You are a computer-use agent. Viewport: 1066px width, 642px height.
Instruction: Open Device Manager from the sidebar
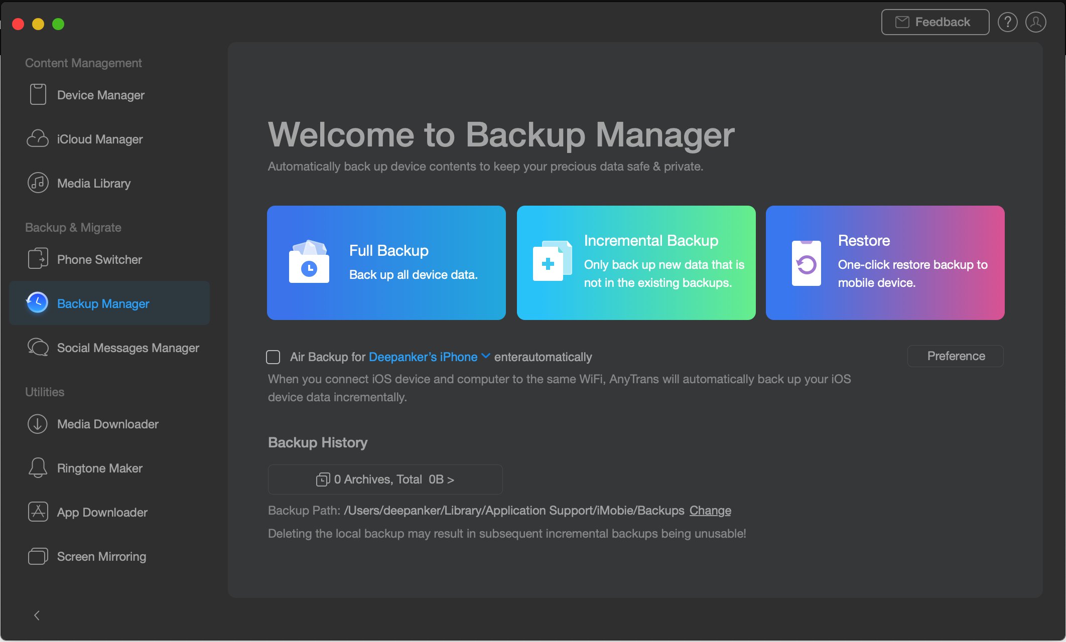pyautogui.click(x=109, y=95)
